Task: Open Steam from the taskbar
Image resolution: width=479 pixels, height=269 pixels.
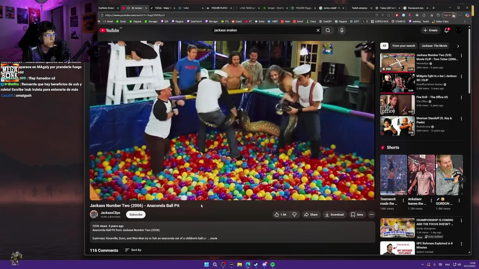Action: (256, 265)
